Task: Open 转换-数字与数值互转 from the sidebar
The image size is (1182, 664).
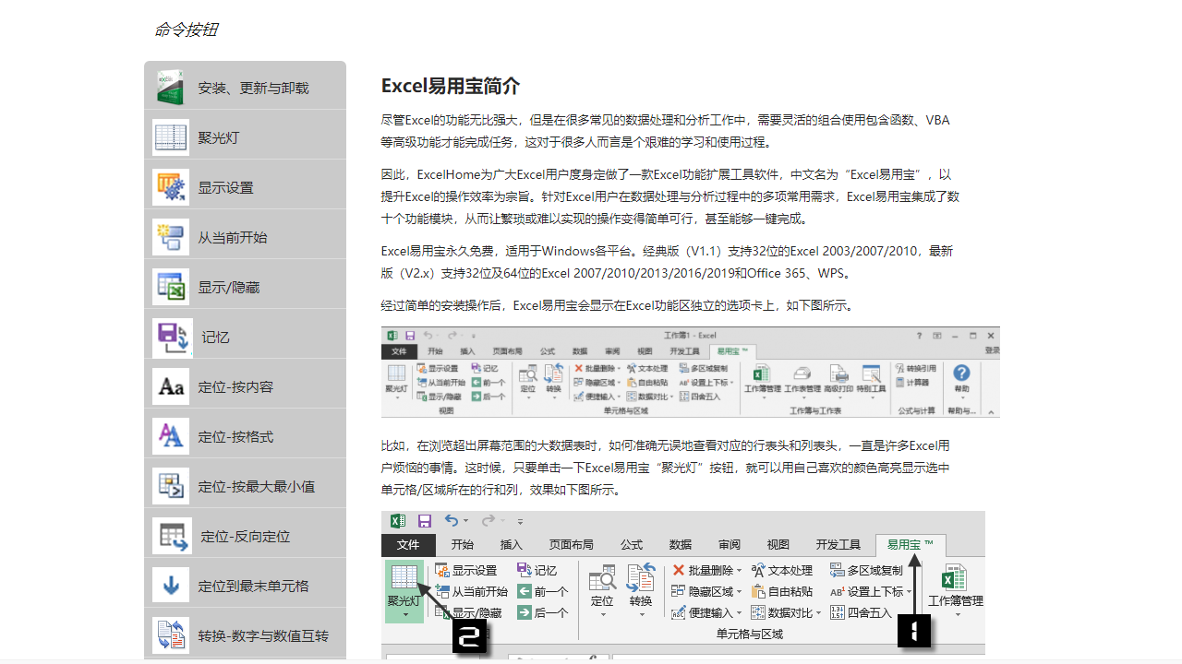Action: pos(245,634)
